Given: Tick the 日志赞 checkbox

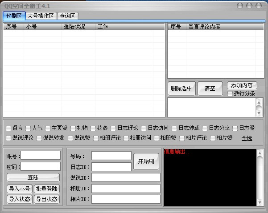Looking at the screenshot, I should [235, 128].
